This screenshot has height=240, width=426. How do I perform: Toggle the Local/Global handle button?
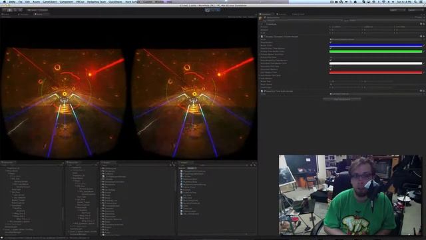(x=43, y=10)
